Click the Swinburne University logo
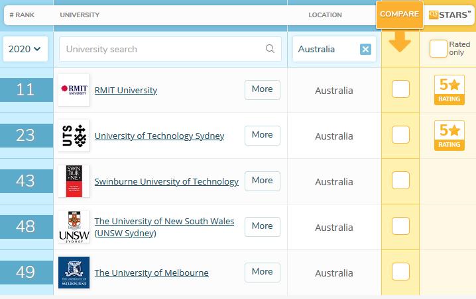 tap(74, 181)
